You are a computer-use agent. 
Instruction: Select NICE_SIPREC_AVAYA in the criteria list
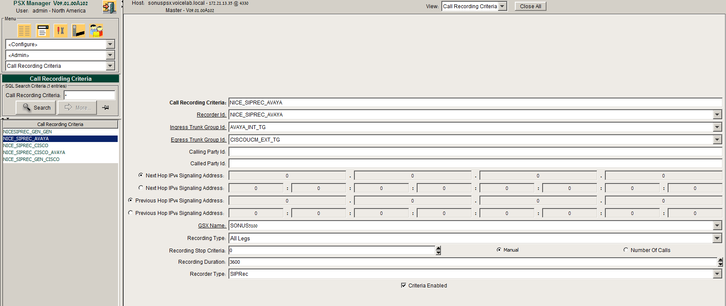tap(60, 139)
